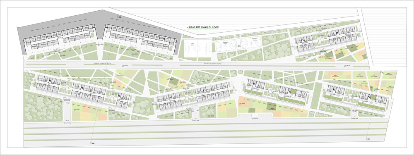
Task: Select the football pitch labeled 'Futbol Sahası'
Action: (x=197, y=48)
